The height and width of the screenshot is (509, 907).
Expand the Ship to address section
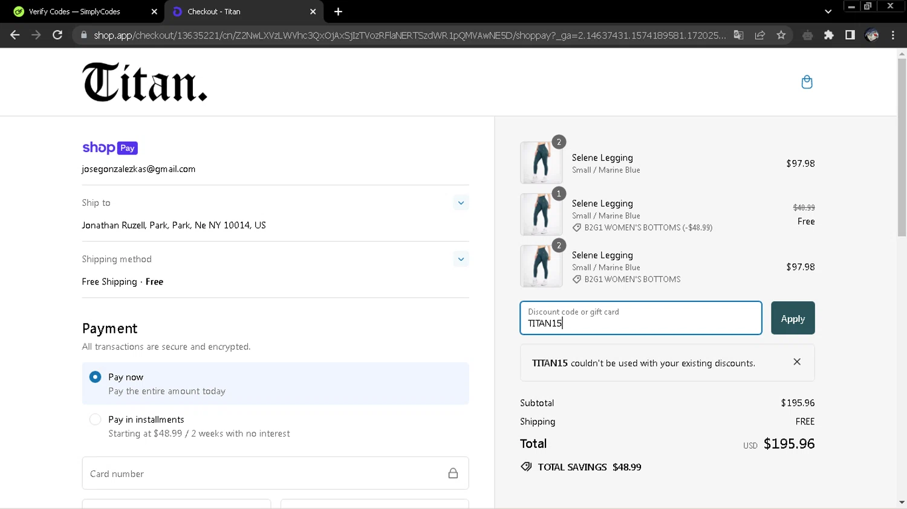461,203
